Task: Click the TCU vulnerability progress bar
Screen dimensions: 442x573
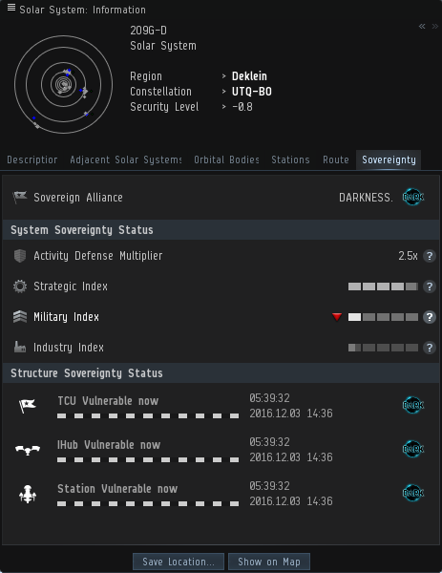Action: (148, 415)
